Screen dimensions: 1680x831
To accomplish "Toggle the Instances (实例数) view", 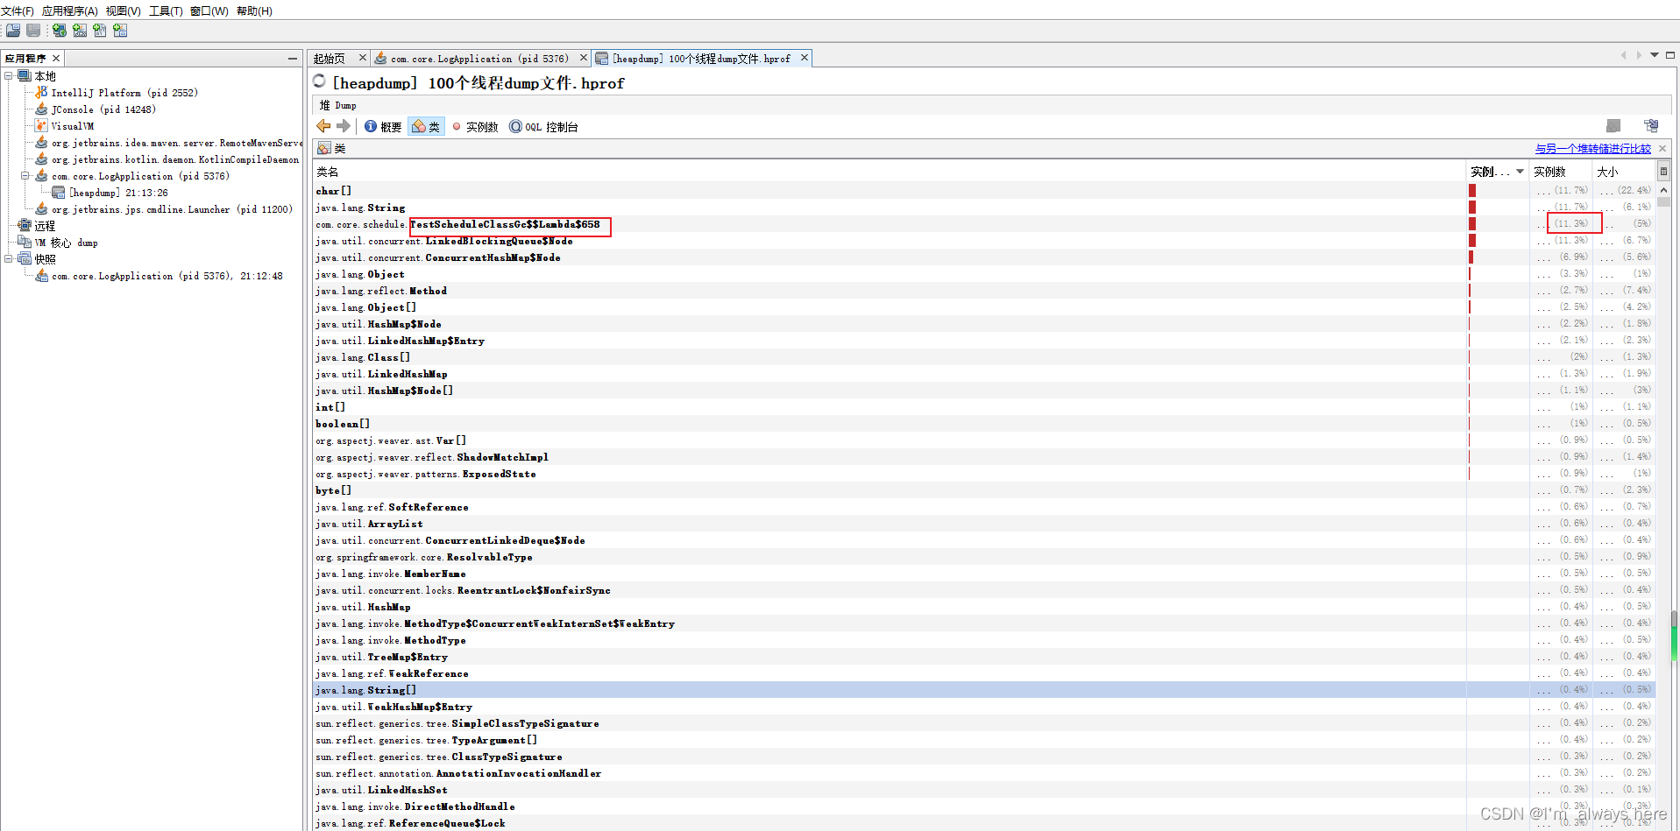I will tap(474, 127).
